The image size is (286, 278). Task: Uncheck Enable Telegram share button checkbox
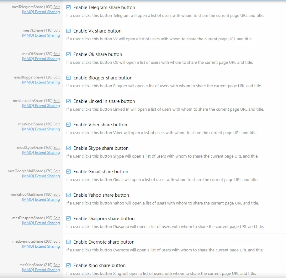pos(68,8)
